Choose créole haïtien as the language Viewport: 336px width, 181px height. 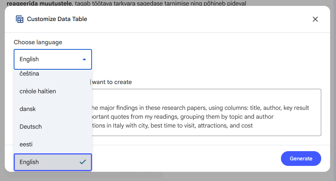pos(38,91)
